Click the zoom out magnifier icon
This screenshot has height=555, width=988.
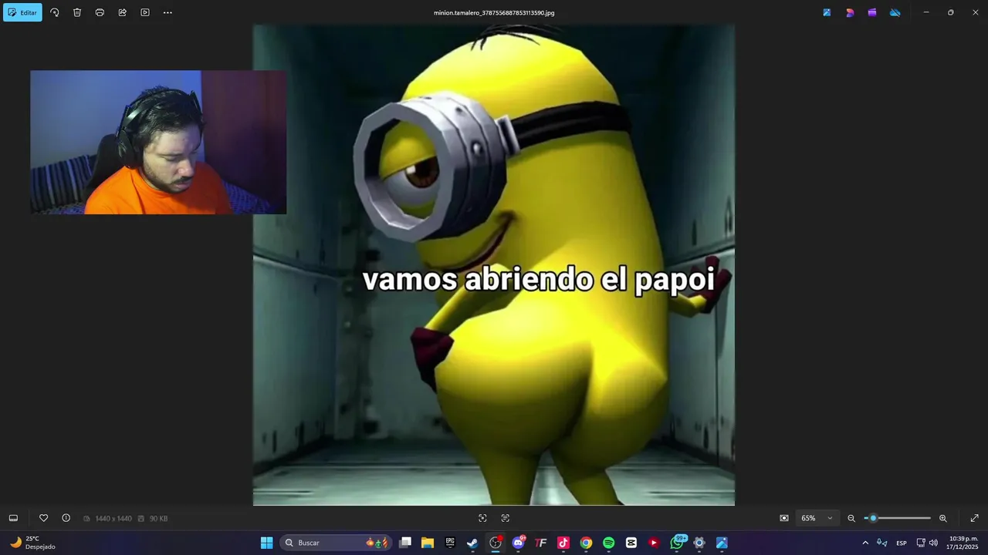(851, 518)
